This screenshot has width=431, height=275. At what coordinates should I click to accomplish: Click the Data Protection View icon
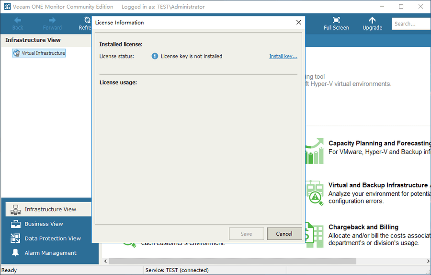[15, 238]
